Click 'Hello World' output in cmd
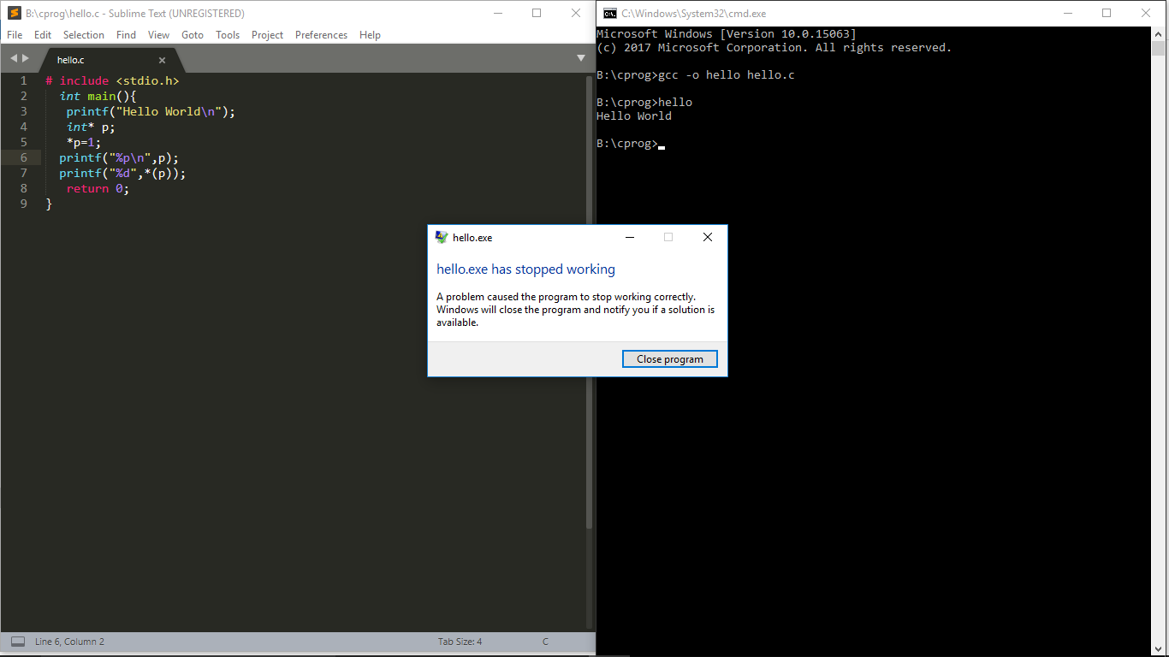The height and width of the screenshot is (657, 1169). coord(634,116)
